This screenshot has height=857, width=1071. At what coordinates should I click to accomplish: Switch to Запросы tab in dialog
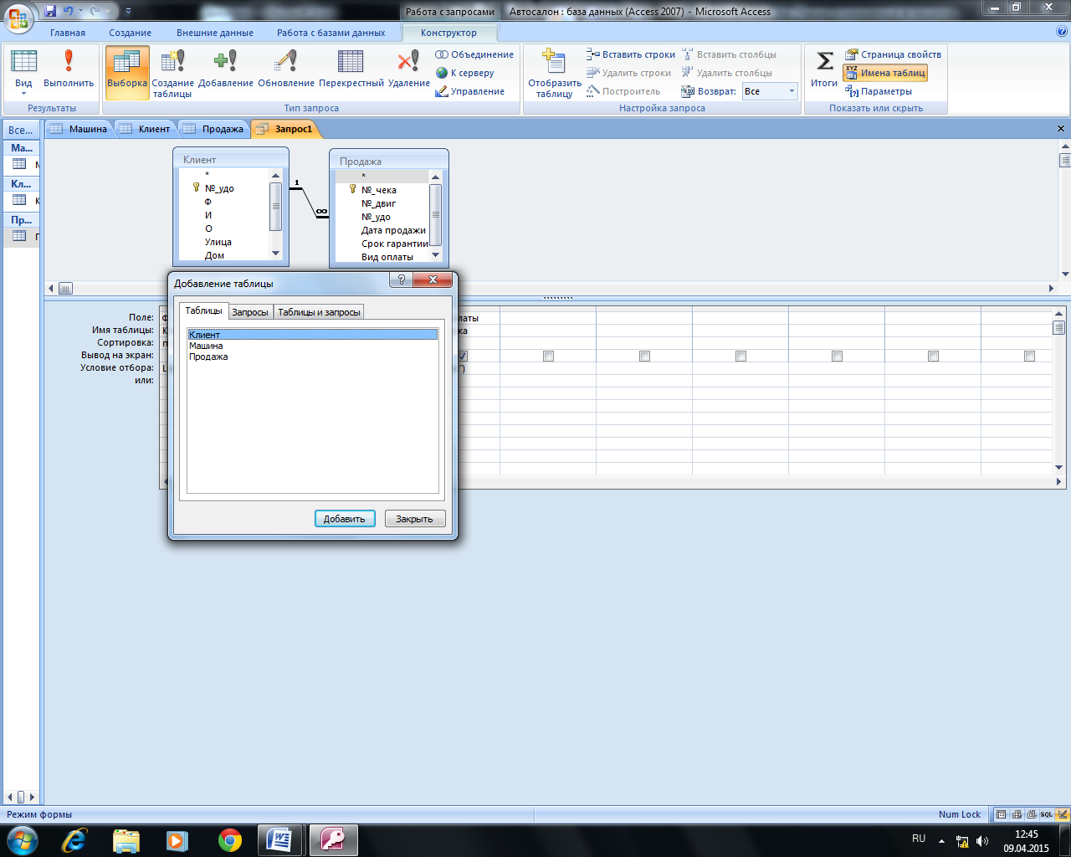(x=250, y=312)
